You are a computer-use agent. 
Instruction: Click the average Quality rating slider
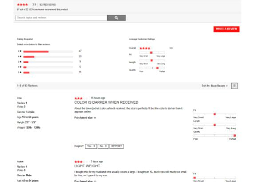pyautogui.click(x=152, y=68)
